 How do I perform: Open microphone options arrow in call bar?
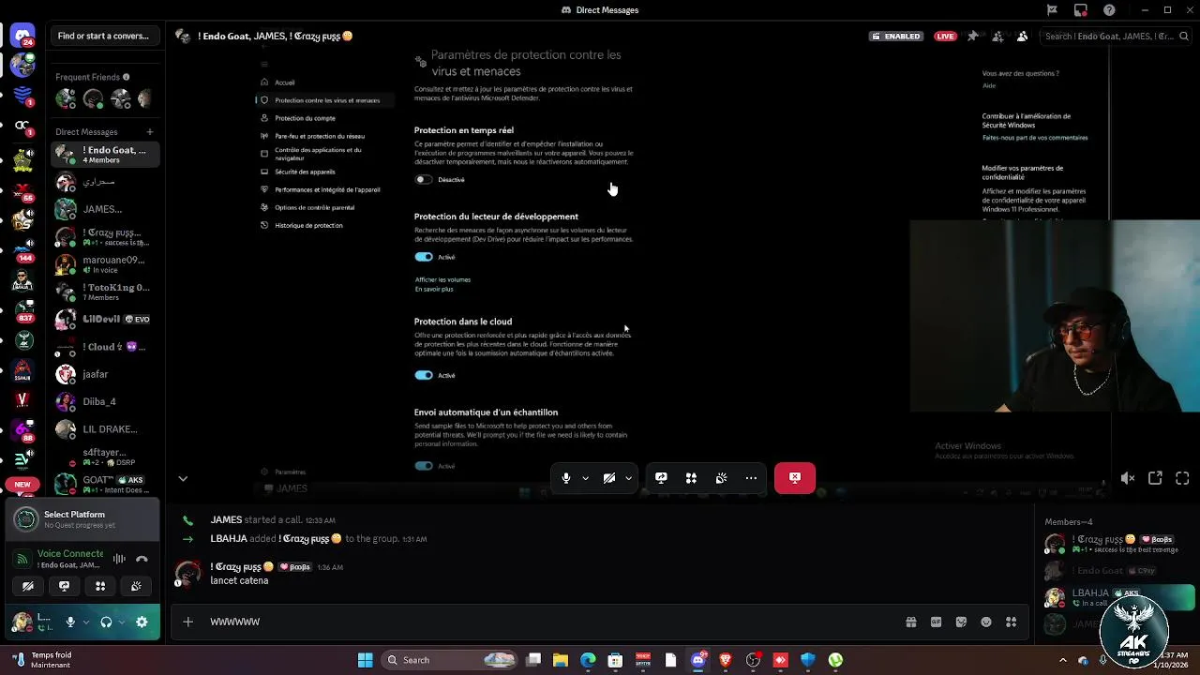point(585,478)
